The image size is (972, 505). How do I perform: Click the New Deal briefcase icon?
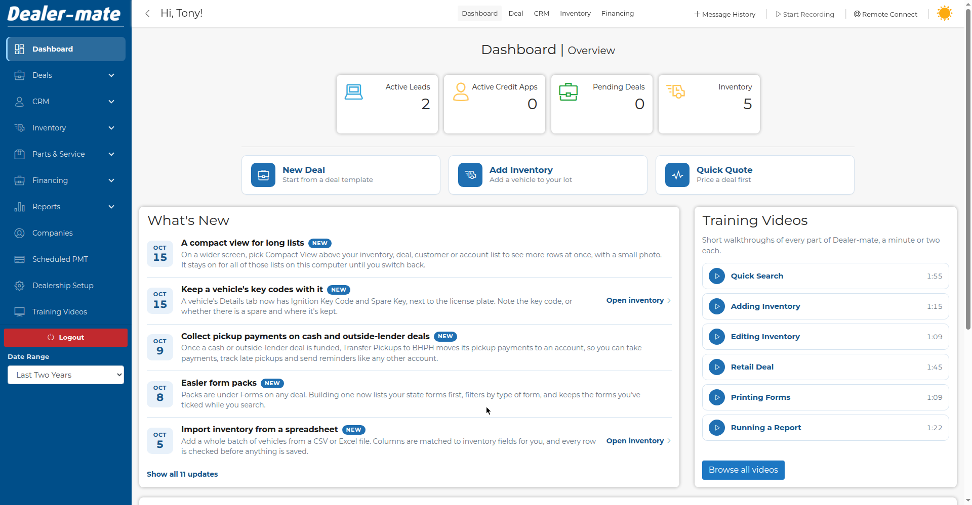263,175
